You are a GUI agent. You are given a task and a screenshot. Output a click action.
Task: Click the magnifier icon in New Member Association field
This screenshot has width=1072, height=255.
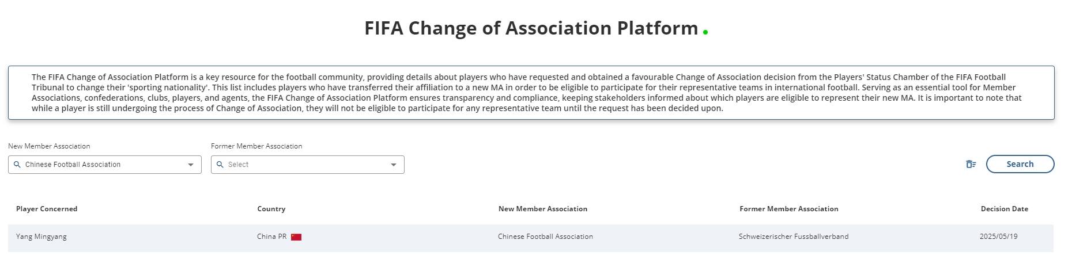click(17, 165)
